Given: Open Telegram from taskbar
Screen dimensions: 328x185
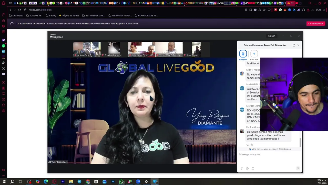Looking at the screenshot, I should [79, 182].
